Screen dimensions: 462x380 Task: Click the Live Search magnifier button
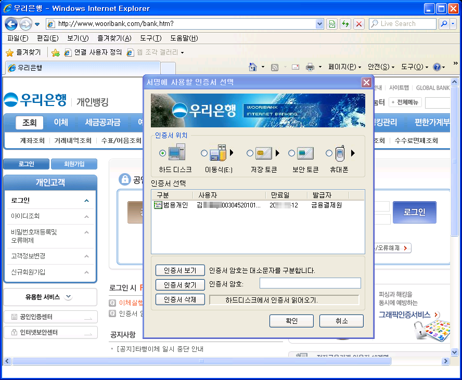(x=444, y=24)
